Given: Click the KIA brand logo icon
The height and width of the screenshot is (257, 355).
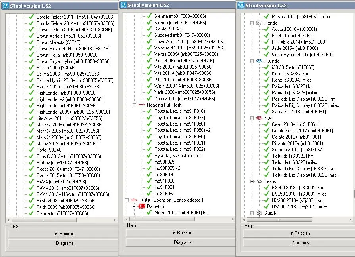Looking at the screenshot, I should [x=259, y=118].
